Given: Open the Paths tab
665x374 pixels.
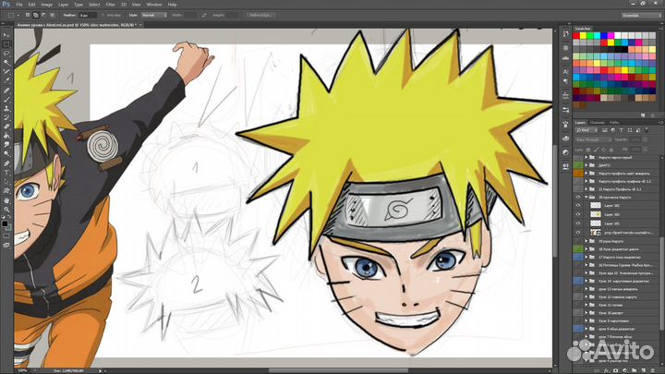Looking at the screenshot, I should coord(615,122).
